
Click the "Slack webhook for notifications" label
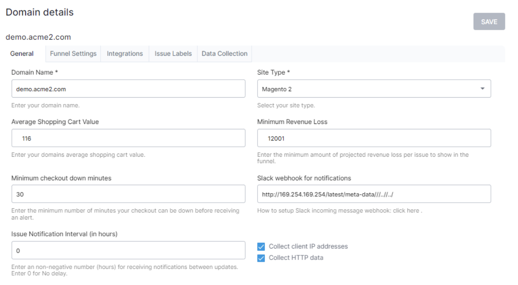coord(304,178)
